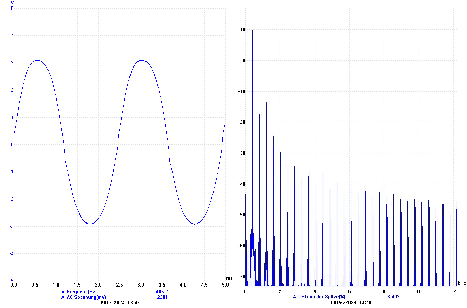Click the '-70' tick label on spectrum axis
This screenshot has width=467, height=308.
point(242,277)
